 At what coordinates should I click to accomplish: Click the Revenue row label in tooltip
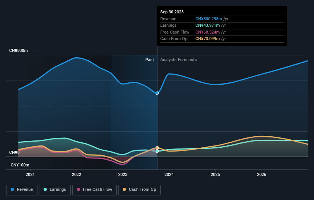tap(168, 19)
